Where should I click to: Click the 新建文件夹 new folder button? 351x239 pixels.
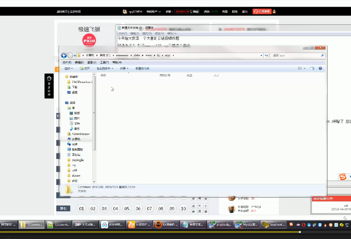click(x=142, y=68)
